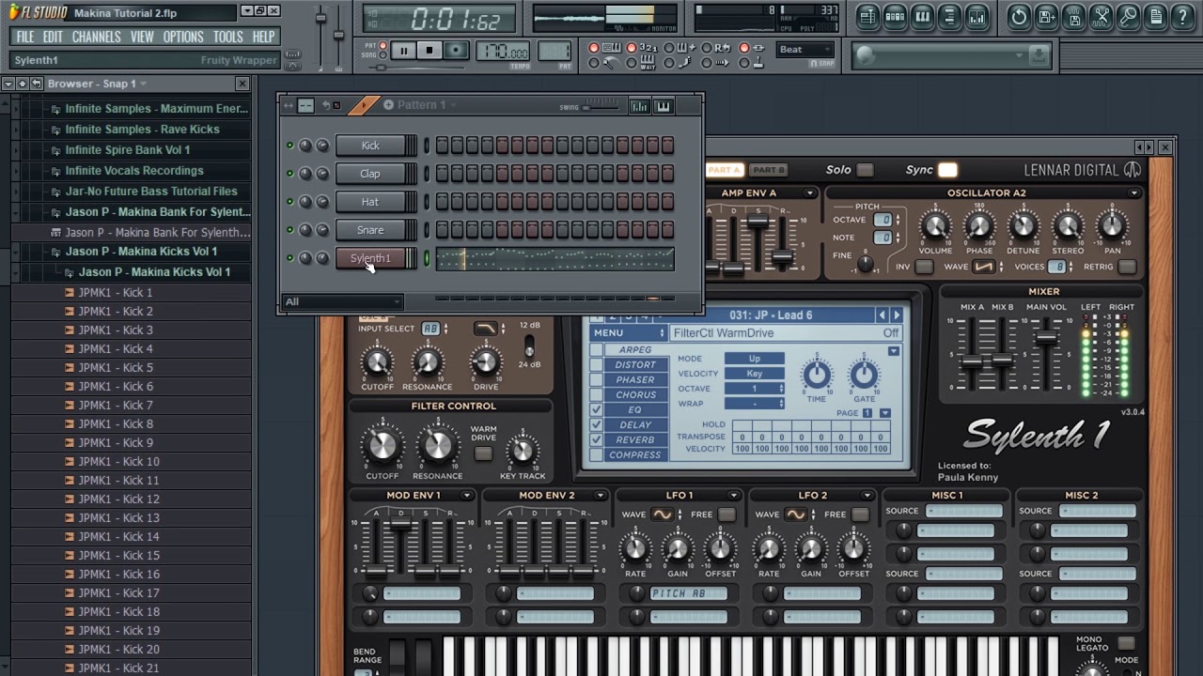Viewport: 1203px width, 676px height.
Task: Enable the CHORUS effect checkbox
Action: (x=596, y=395)
